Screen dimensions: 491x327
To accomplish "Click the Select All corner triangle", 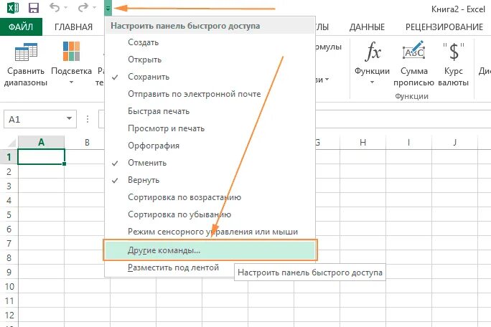I will pyautogui.click(x=11, y=143).
